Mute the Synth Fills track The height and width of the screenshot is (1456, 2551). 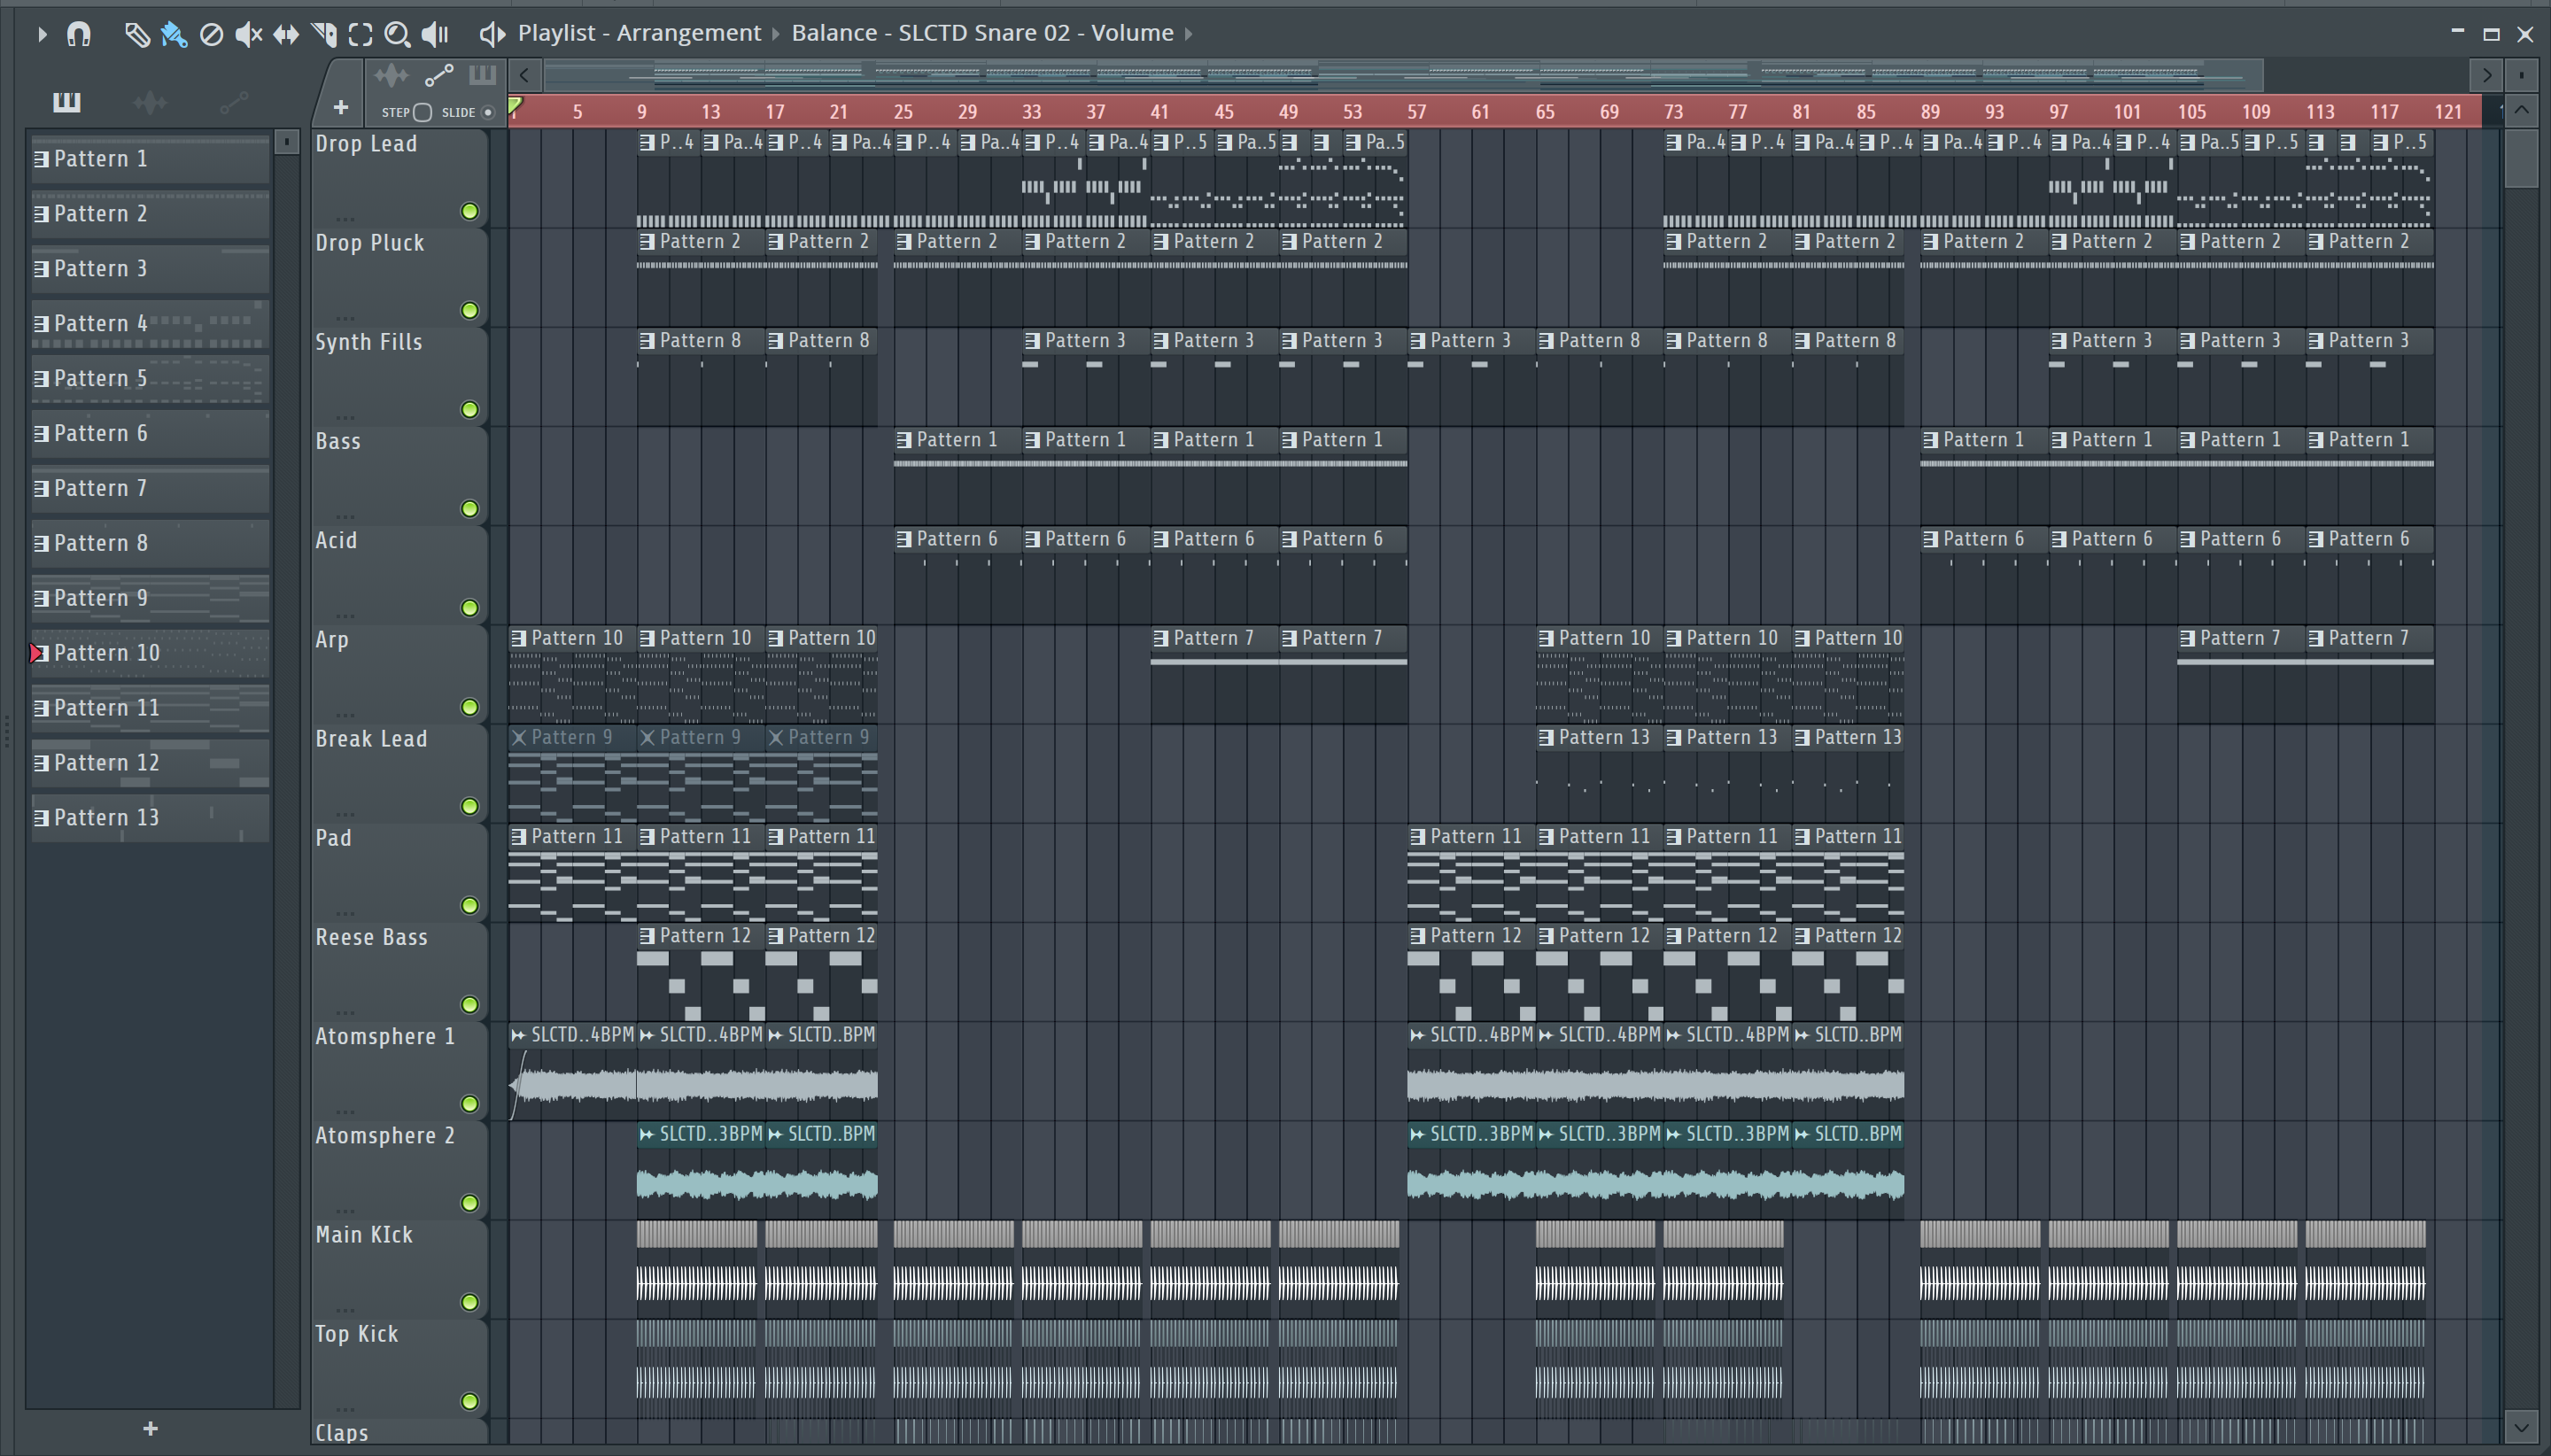(469, 409)
